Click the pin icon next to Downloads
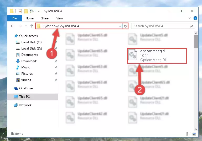The width and height of the screenshot is (202, 141). pos(56,61)
